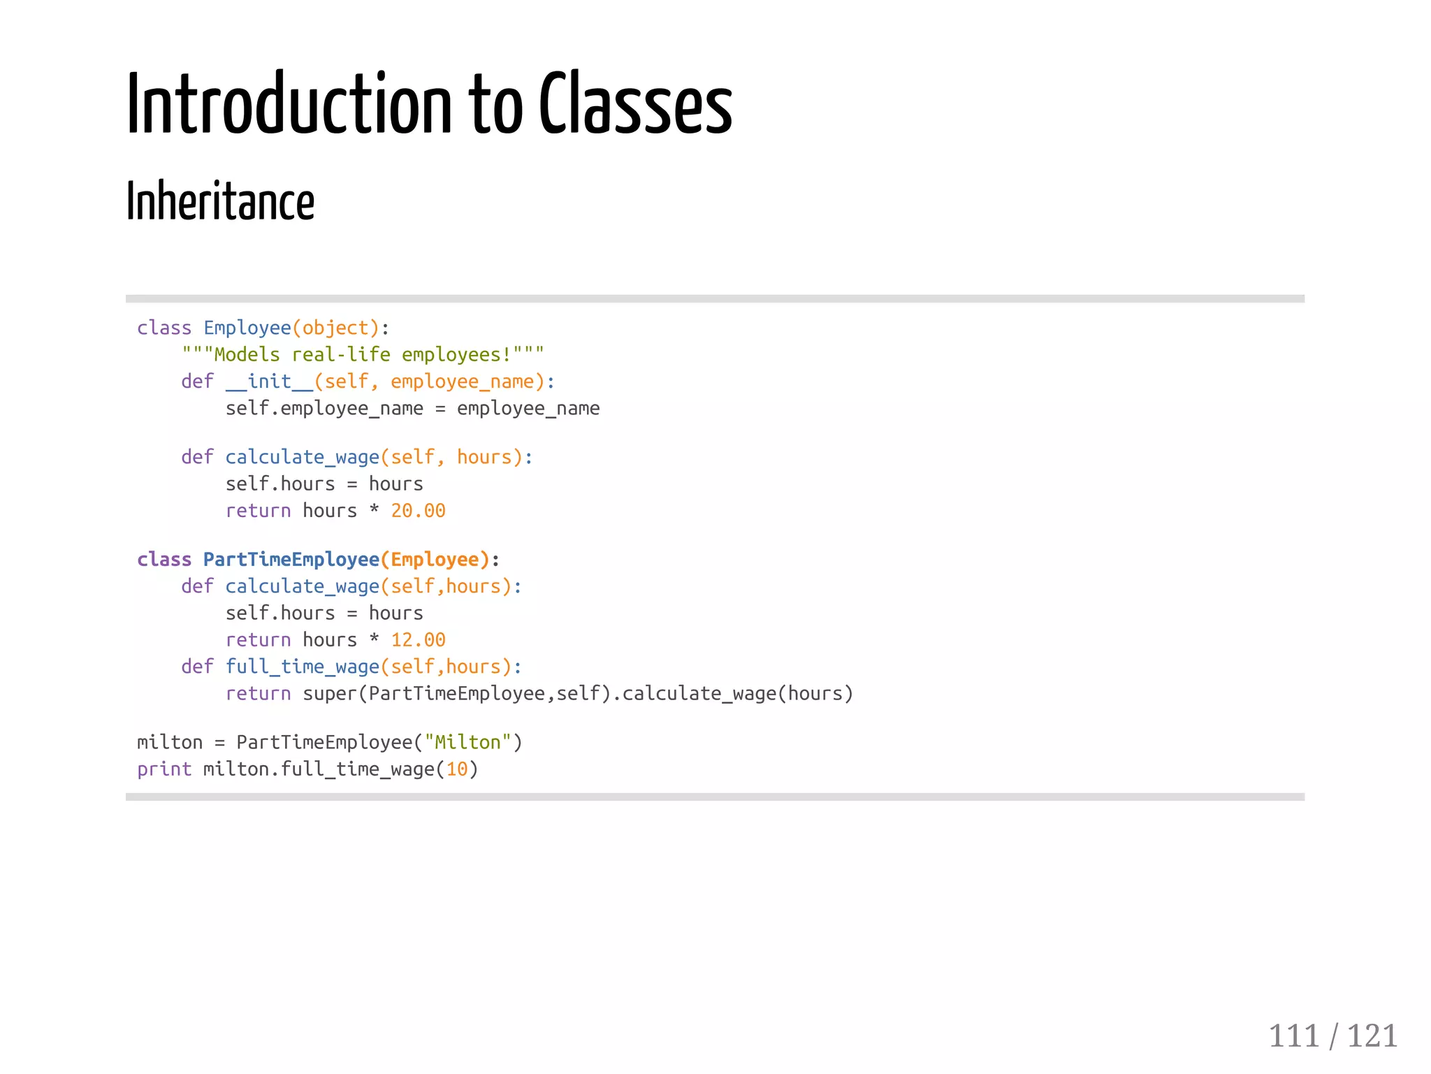Click the first calculate_wage definition in Employee
This screenshot has height=1074, width=1431.
click(x=356, y=457)
